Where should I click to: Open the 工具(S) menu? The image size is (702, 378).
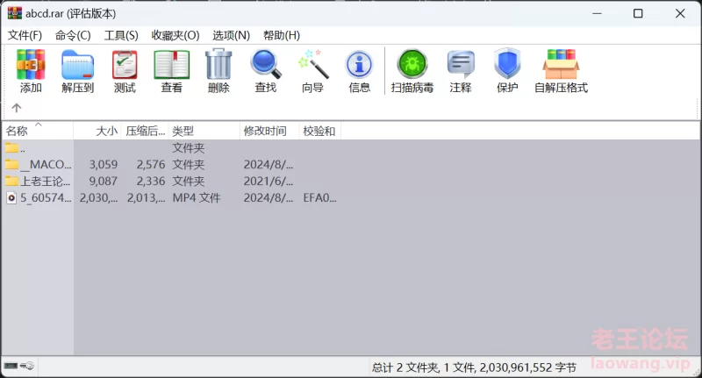click(x=121, y=35)
